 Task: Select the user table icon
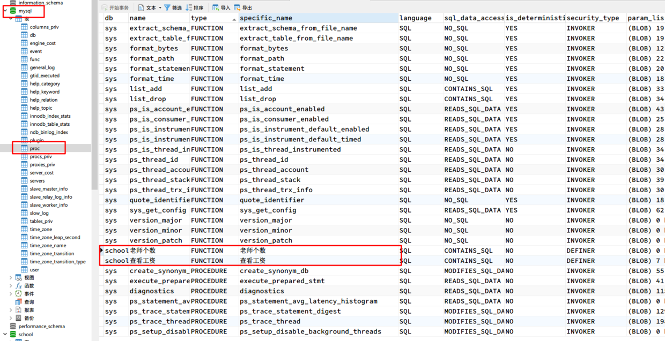pos(24,270)
